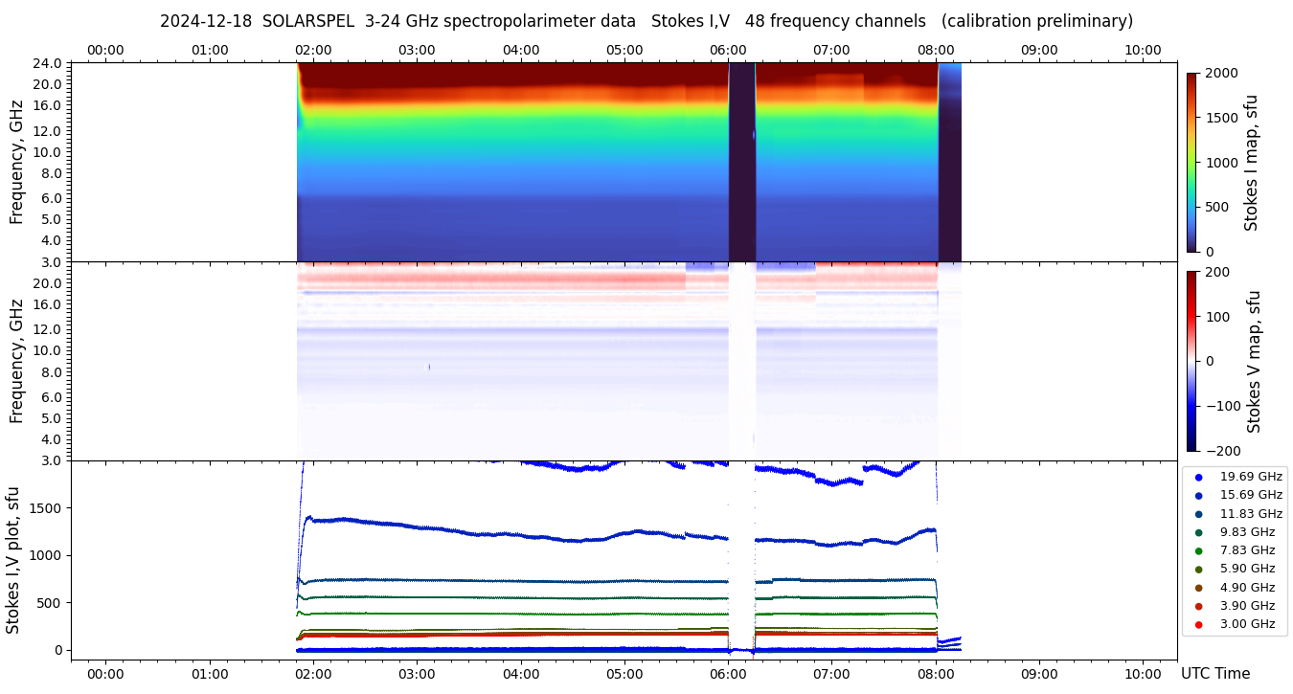1293x694 pixels.
Task: Click the Stokes I map colorbar
Action: [x=1191, y=162]
